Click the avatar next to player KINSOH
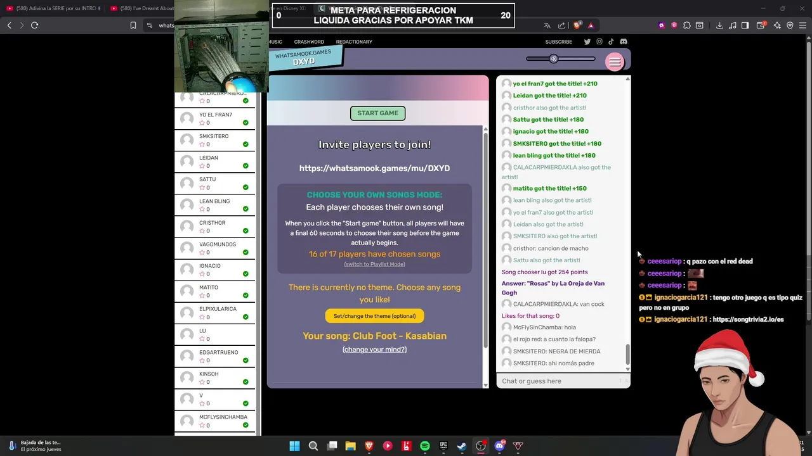812x456 pixels. (187, 377)
